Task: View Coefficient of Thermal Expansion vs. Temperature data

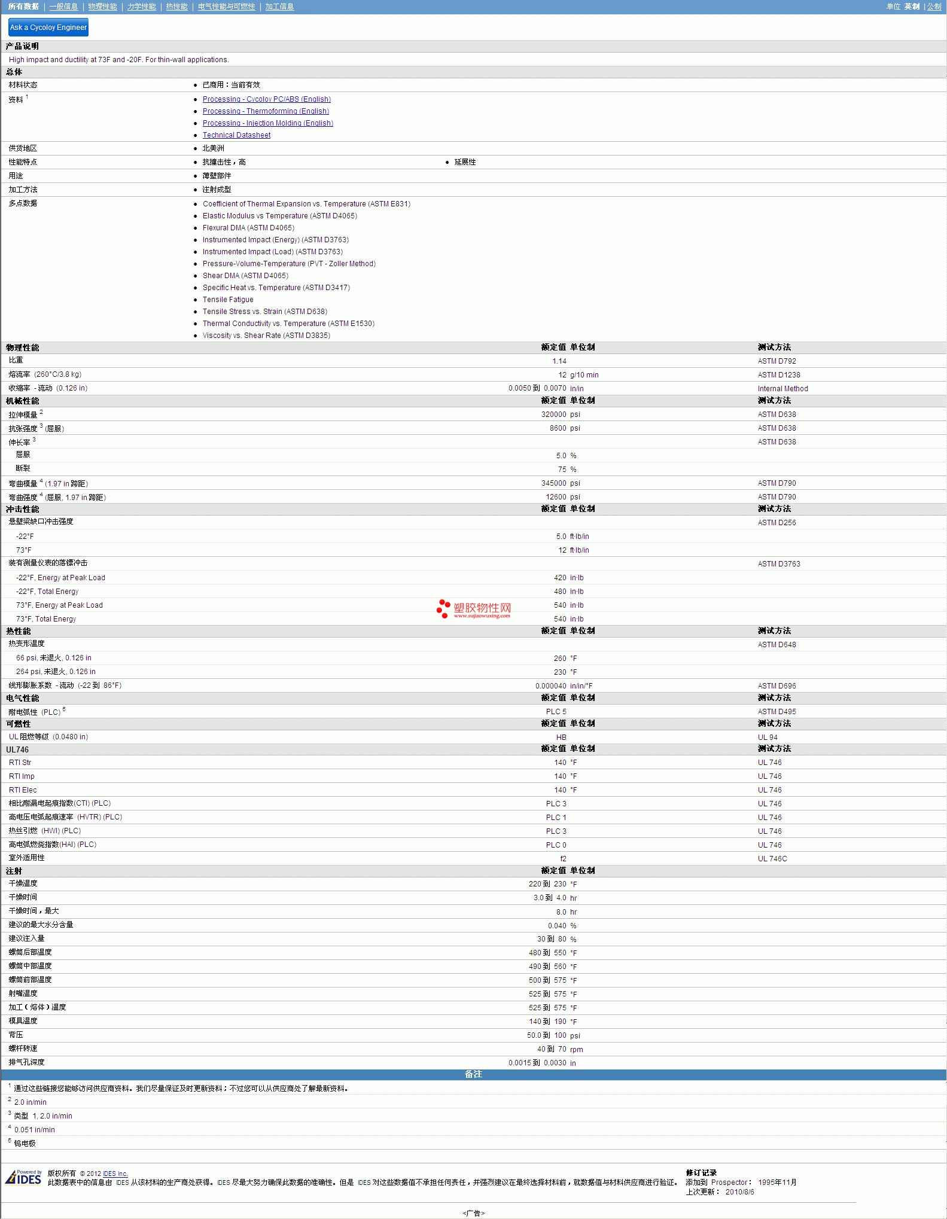Action: [306, 204]
